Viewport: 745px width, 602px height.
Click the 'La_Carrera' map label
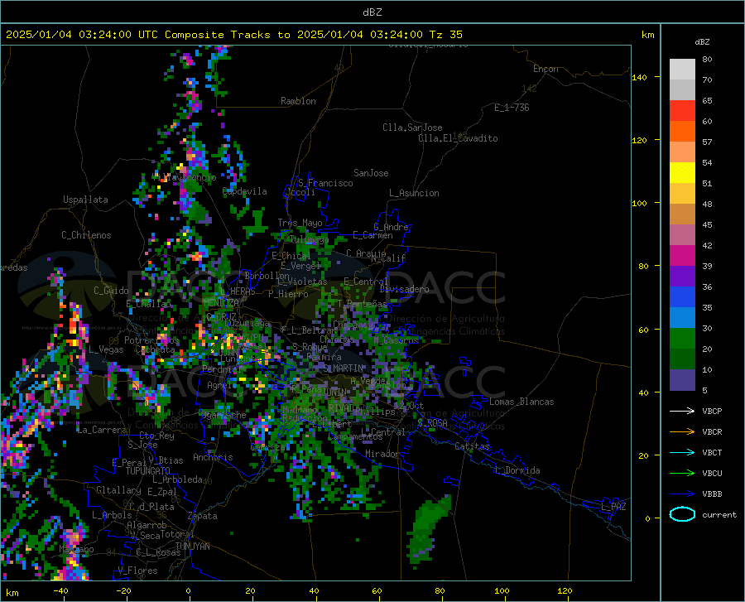(102, 430)
